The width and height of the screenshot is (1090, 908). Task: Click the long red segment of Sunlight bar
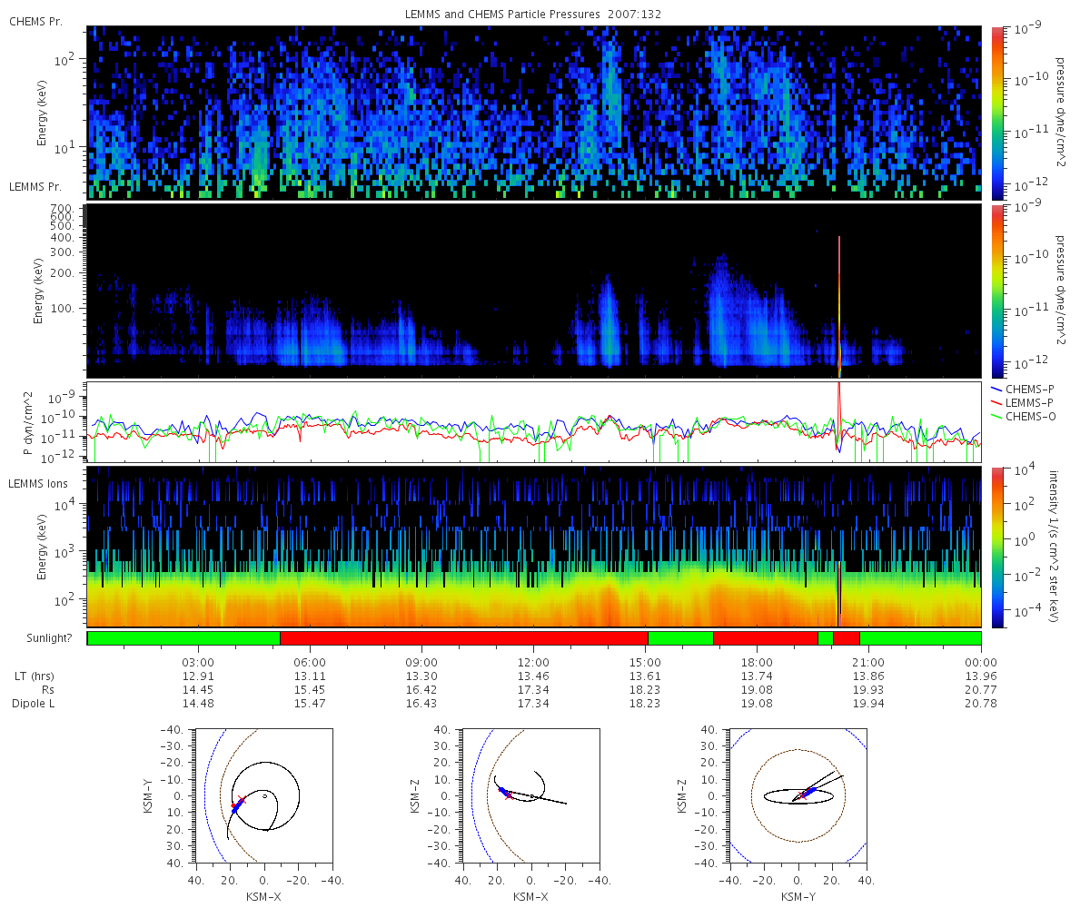(464, 638)
